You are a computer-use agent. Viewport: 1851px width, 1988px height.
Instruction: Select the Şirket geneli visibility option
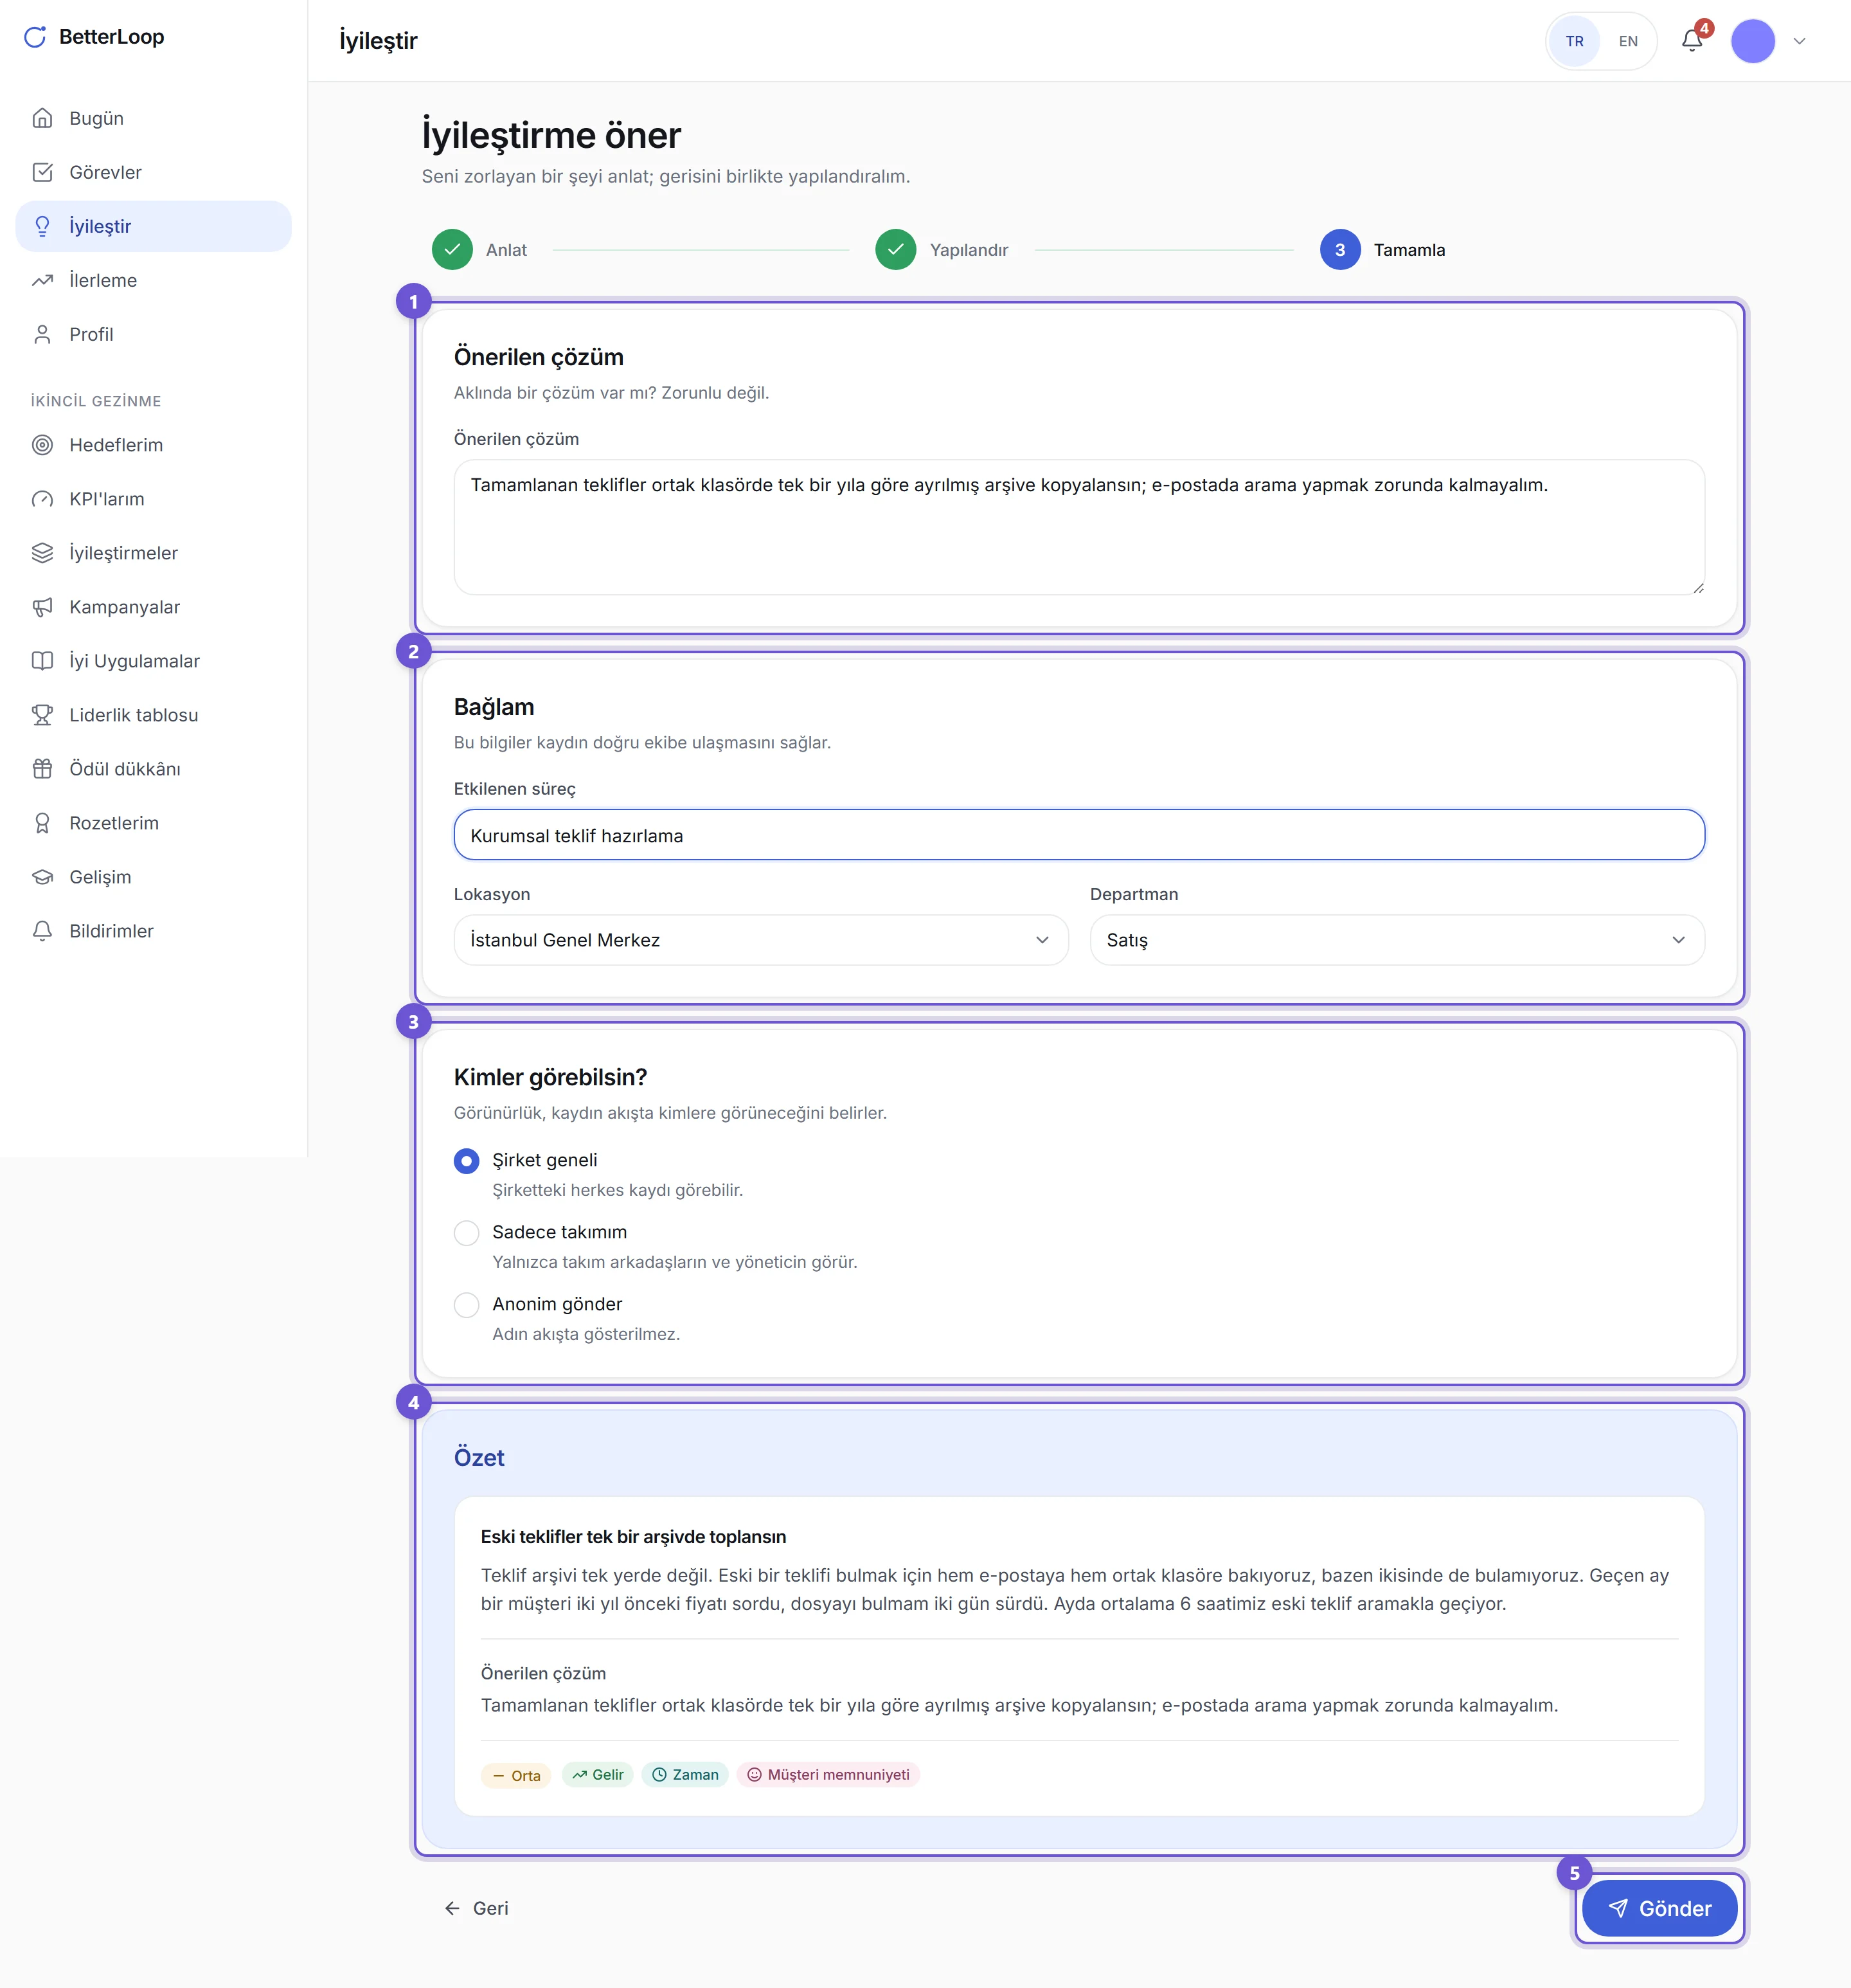(467, 1161)
